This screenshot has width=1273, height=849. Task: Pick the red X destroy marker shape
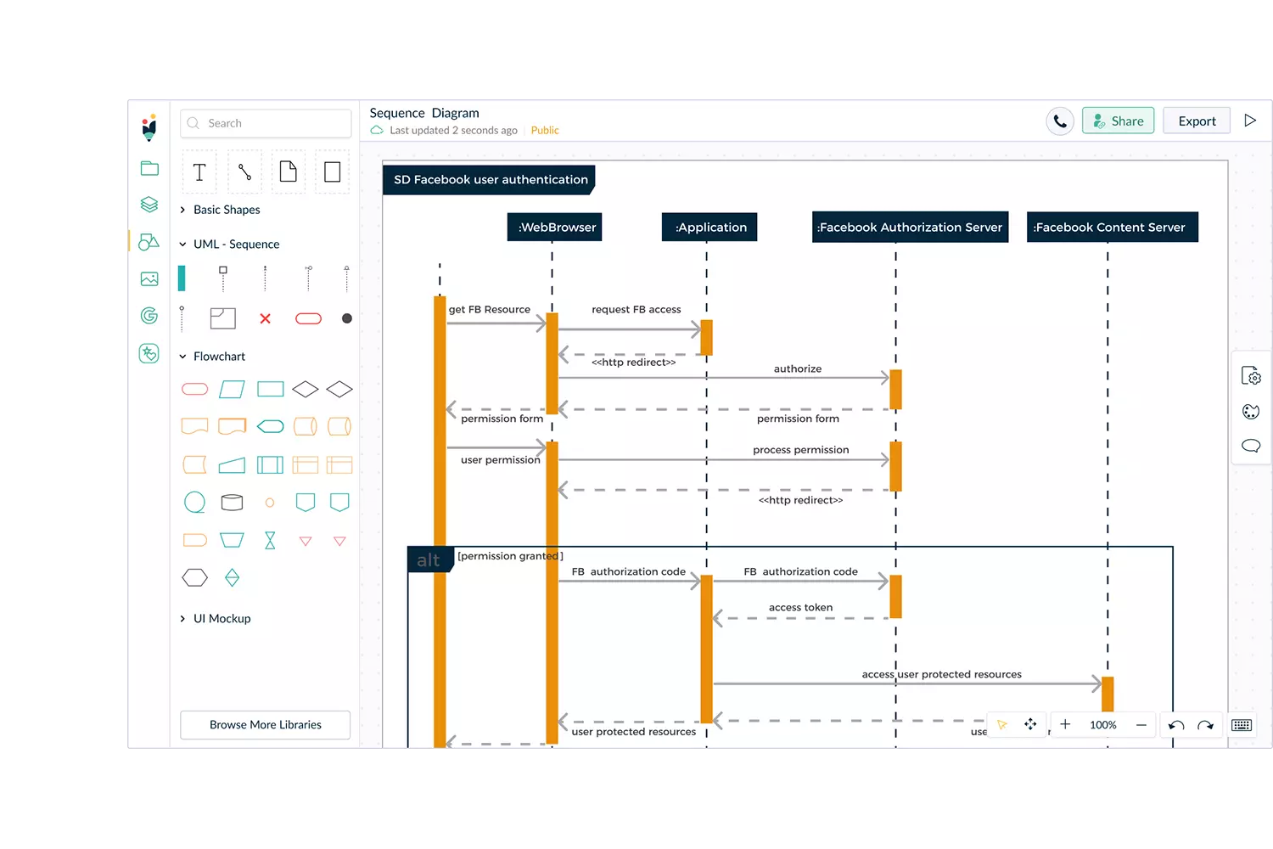coord(266,318)
